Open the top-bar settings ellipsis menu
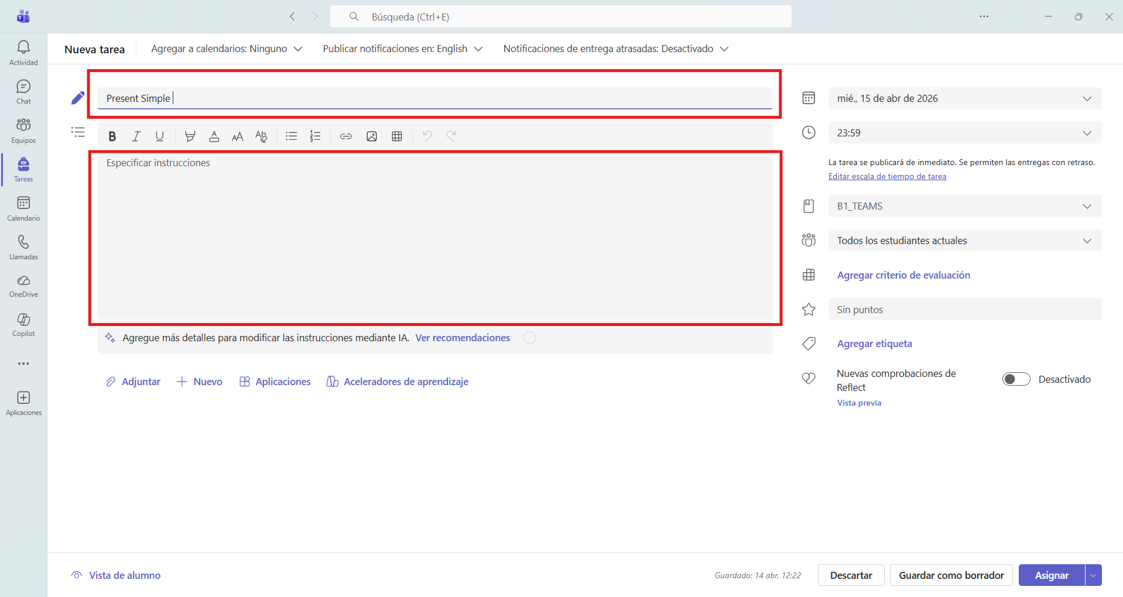 click(984, 16)
